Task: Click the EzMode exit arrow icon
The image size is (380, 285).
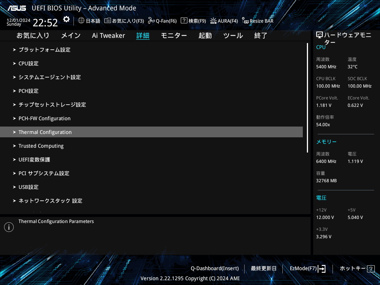Action: tap(322, 269)
